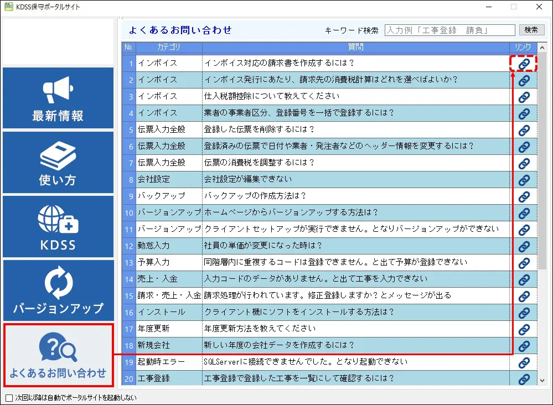Enable 次回以降は自動でポータルサイトを起動しない checkbox

point(9,397)
